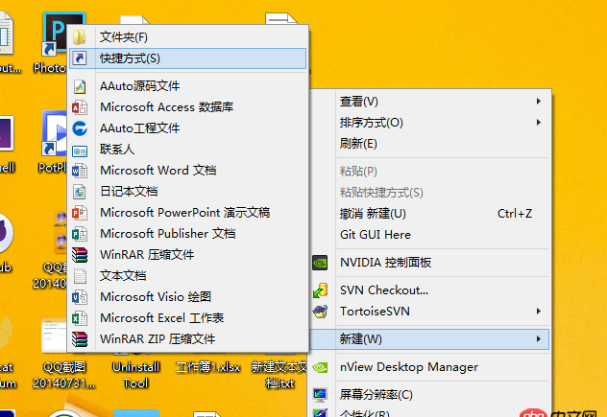
Task: Choose 日记本文档 entry
Action: click(187, 192)
